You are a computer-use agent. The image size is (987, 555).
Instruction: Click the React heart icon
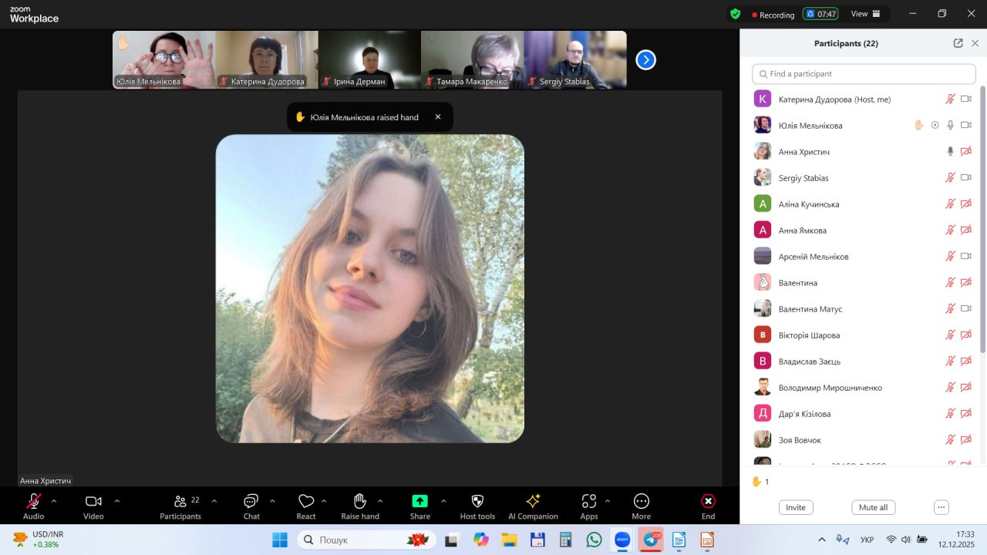point(306,502)
